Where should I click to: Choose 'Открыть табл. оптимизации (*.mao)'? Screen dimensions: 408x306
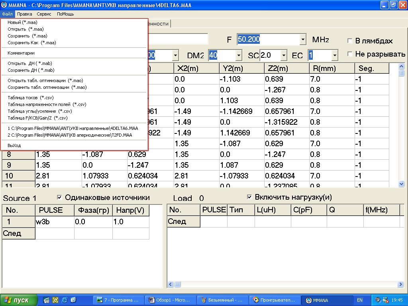[75, 80]
